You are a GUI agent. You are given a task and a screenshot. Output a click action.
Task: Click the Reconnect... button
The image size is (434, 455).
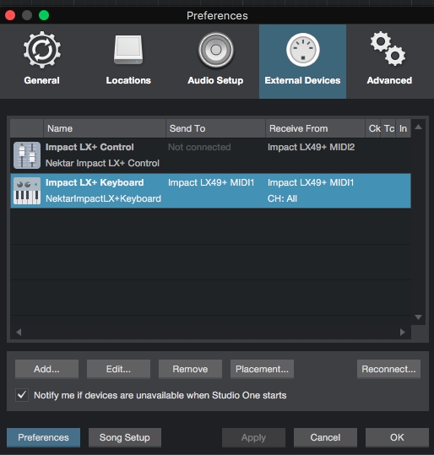[388, 369]
